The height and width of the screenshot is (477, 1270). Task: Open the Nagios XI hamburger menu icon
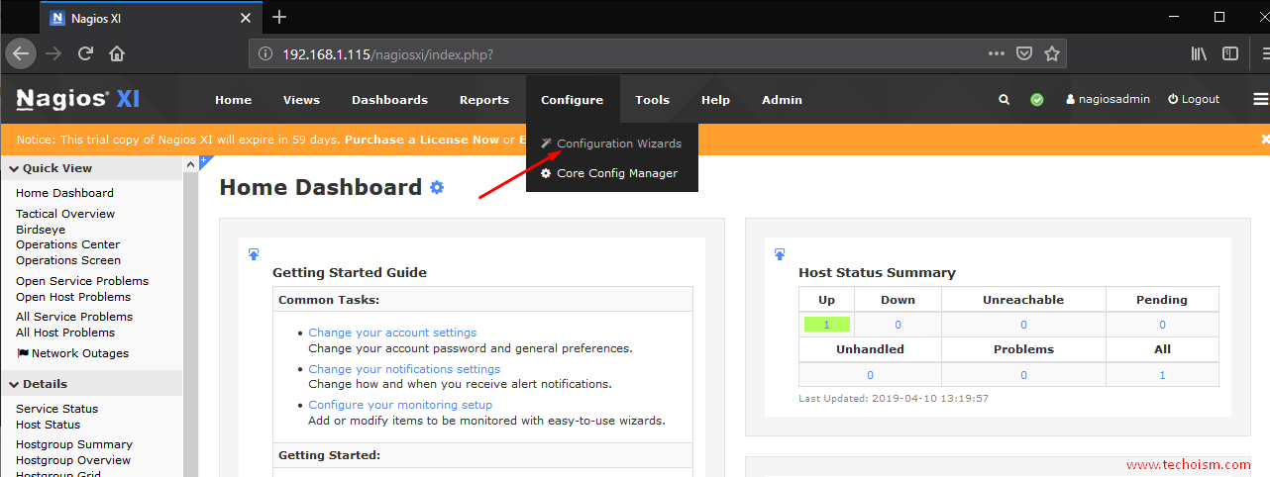coord(1260,99)
